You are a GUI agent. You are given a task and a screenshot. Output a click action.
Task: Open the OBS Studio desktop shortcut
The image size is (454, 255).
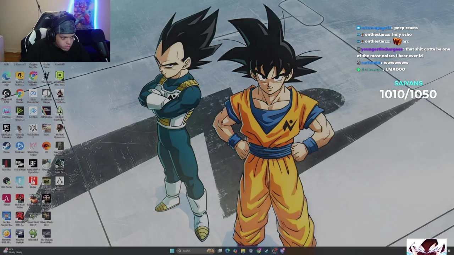(x=6, y=183)
